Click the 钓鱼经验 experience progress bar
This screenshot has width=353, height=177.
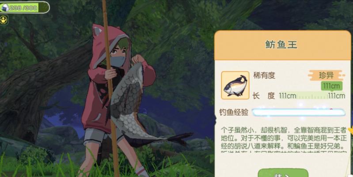pyautogui.click(x=298, y=112)
